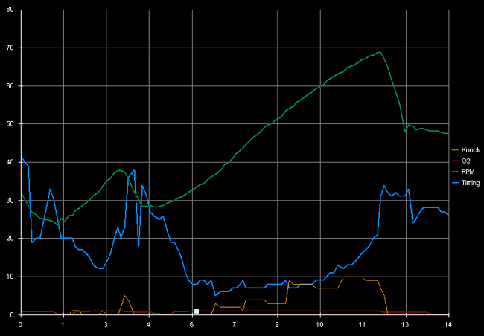
Task: Click the x-axis tick label 7
Action: 235,324
